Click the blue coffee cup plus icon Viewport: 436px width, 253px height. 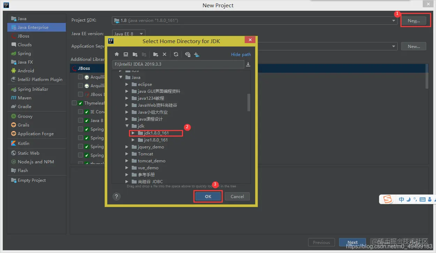pos(197,55)
